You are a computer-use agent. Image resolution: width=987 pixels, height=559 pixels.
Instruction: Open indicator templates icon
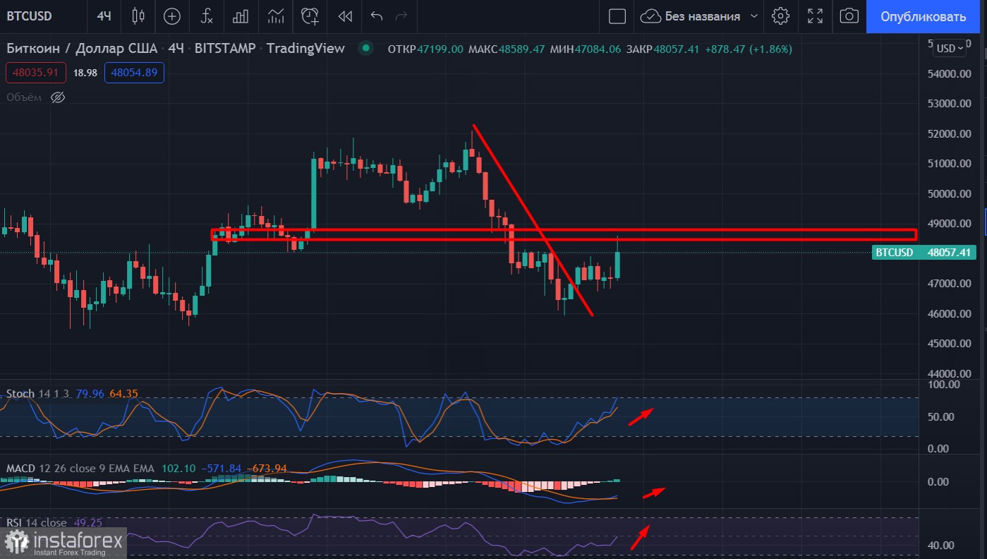point(275,16)
